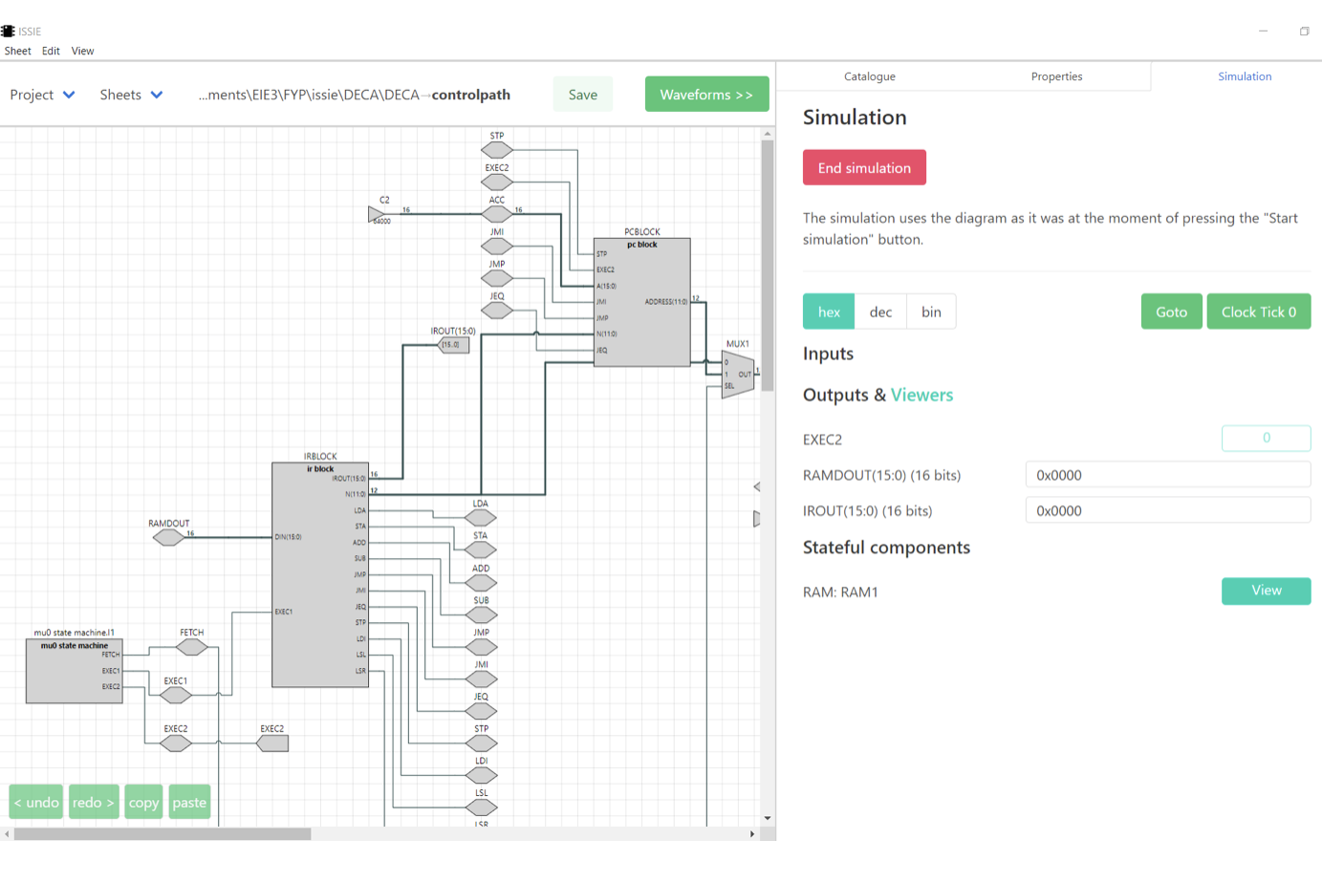Viewport: 1322px width, 883px height.
Task: Select the FETCH label symbol
Action: [192, 647]
